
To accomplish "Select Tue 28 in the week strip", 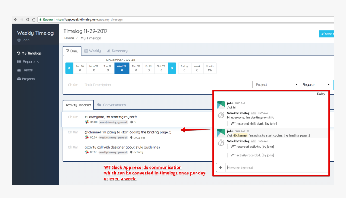I will [108, 68].
